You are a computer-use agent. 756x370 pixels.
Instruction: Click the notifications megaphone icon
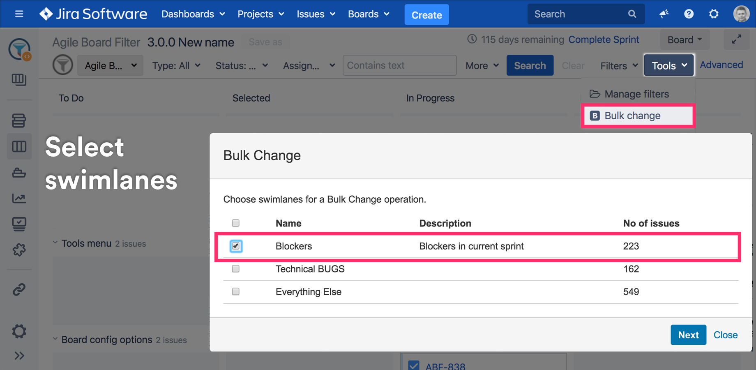point(664,14)
